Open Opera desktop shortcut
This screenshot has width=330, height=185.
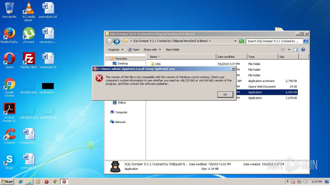(9, 61)
